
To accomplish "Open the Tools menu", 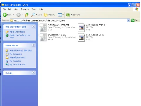I will point(34,9).
